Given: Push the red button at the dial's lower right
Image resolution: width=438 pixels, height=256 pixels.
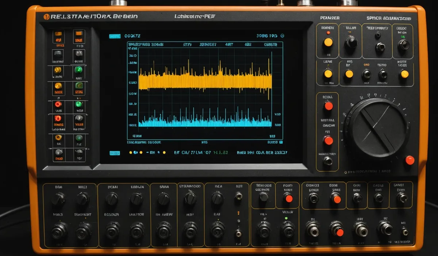Looking at the screenshot, I should (410, 160).
